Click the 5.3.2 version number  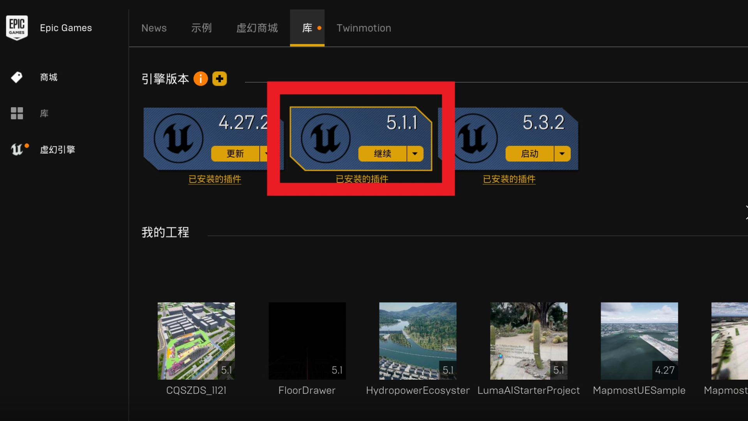(543, 123)
